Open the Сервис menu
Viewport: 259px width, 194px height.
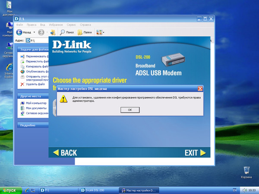[x=71, y=25]
